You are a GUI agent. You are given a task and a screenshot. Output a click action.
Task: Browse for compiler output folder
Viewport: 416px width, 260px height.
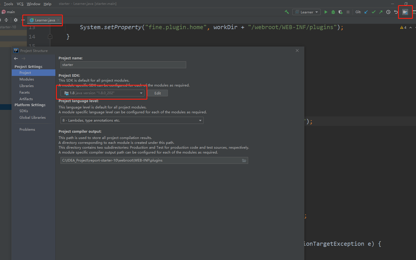tap(244, 160)
